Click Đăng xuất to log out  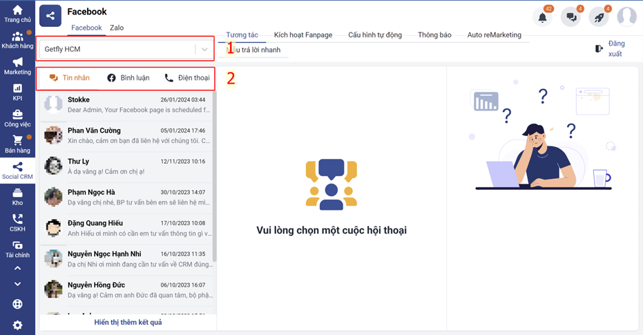610,48
